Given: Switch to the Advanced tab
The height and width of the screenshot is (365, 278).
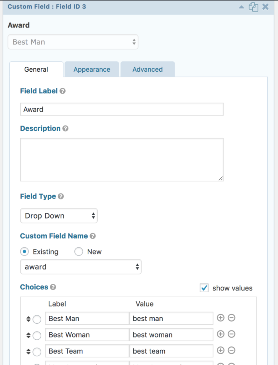Looking at the screenshot, I should [148, 70].
